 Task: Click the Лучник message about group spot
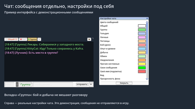coord(31,53)
